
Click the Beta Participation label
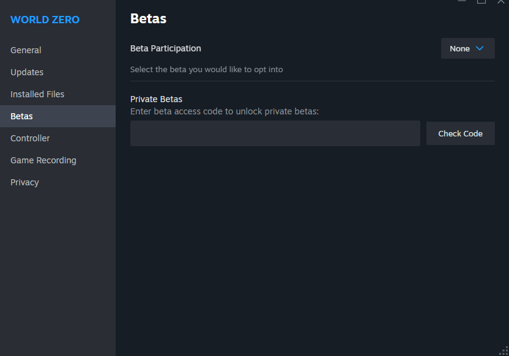(x=166, y=48)
